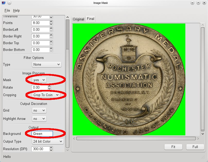Click the Full button
Screen dimensions: 208x162
(195, 147)
